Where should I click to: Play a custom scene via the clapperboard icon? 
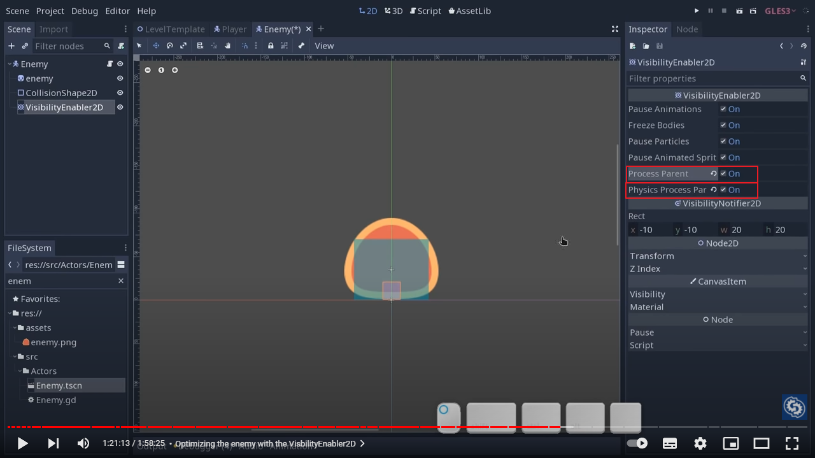click(753, 11)
